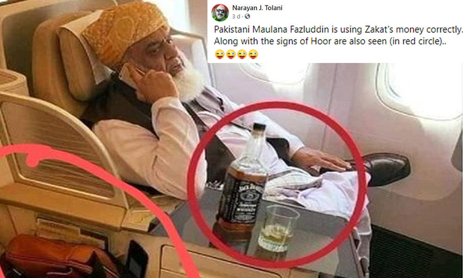Click the third emoji in the row

242,54
